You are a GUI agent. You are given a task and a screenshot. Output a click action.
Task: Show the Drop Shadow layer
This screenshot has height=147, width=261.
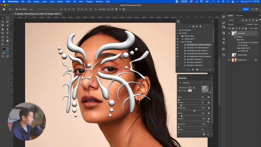pos(229,55)
